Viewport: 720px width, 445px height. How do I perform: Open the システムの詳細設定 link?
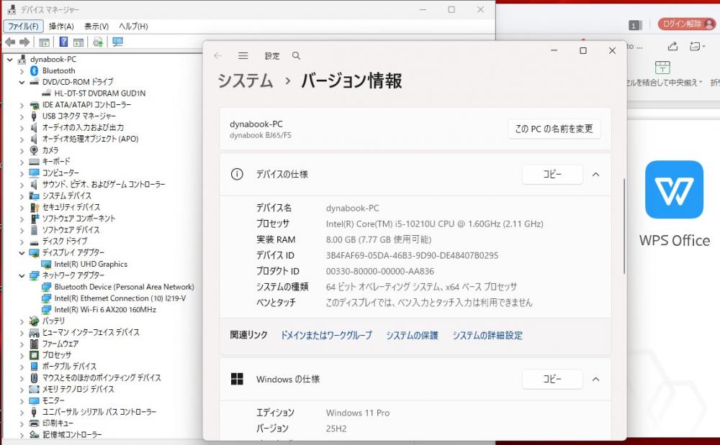tap(487, 335)
